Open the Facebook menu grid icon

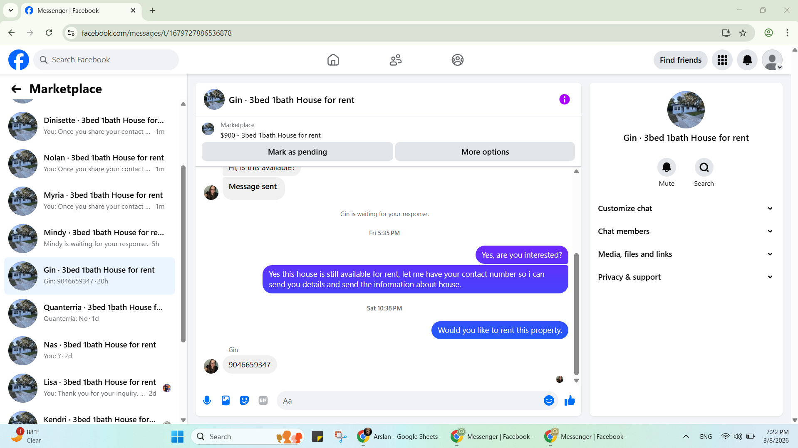[x=722, y=60]
